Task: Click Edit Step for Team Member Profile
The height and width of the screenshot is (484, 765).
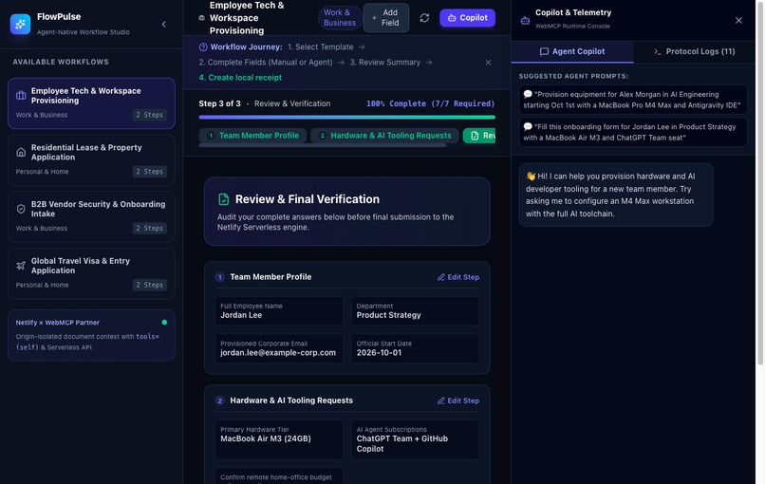Action: pos(458,277)
